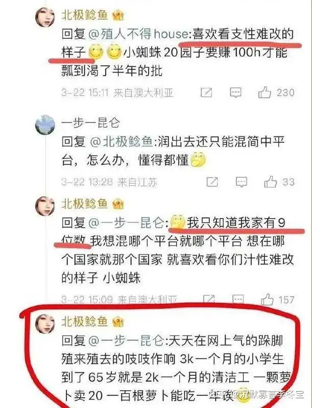Open the reply icon on the 15:11 comment
Viewport: 312px width, 408px height.
(x=235, y=92)
